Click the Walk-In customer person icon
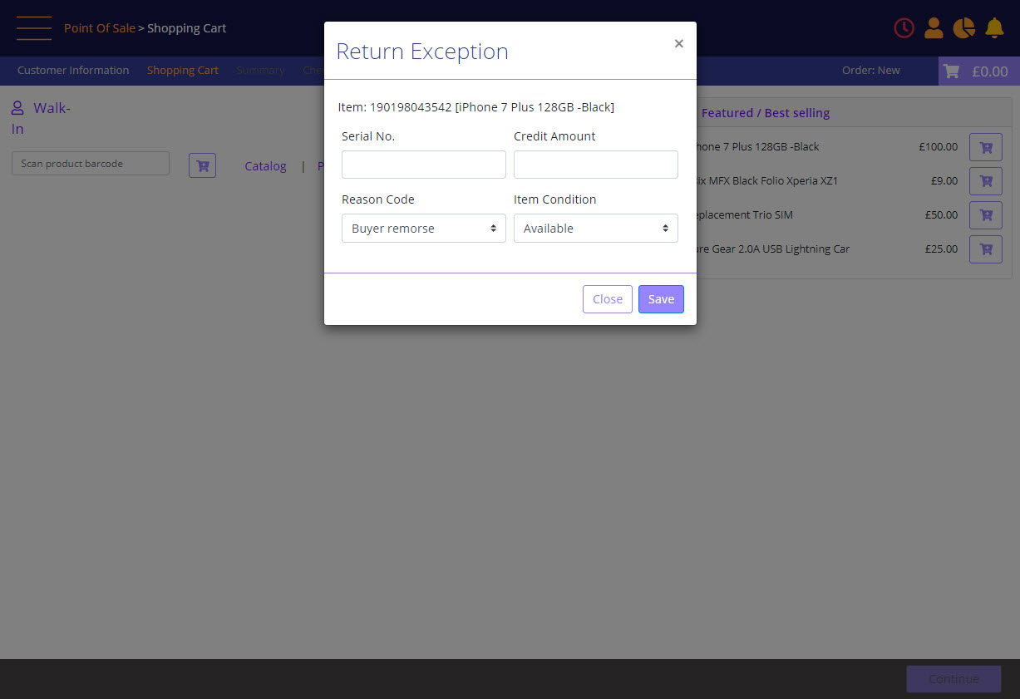This screenshot has height=699, width=1020. pyautogui.click(x=17, y=108)
